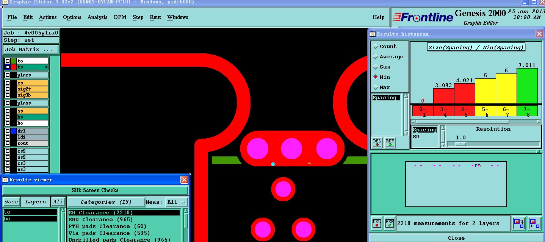This screenshot has height=242, width=545.
Task: Select the Min radio option
Action: (376, 77)
